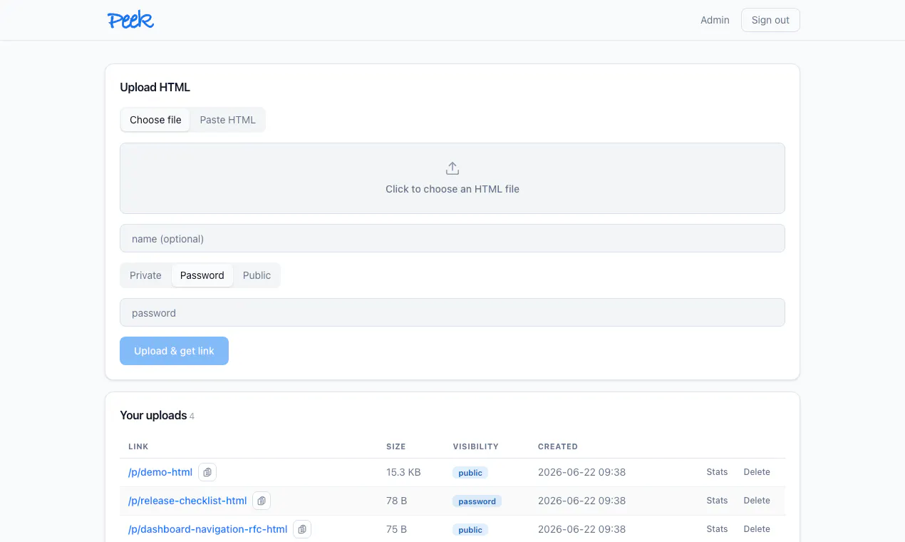Click the created date for demo-html
This screenshot has height=542, width=905.
(582, 472)
